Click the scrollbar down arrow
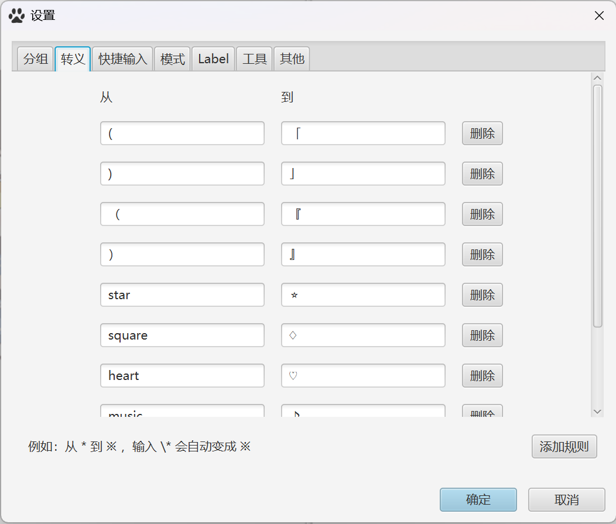Screen dimensions: 616x524 point(597,412)
